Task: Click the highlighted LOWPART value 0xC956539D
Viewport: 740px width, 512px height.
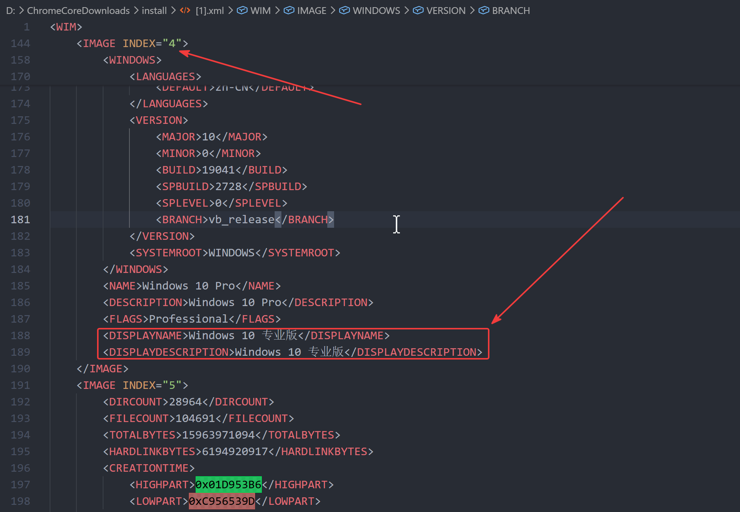Action: coord(222,501)
